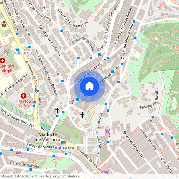179x179 pixels.
Task: Click the blue home marker
Action: point(89,86)
